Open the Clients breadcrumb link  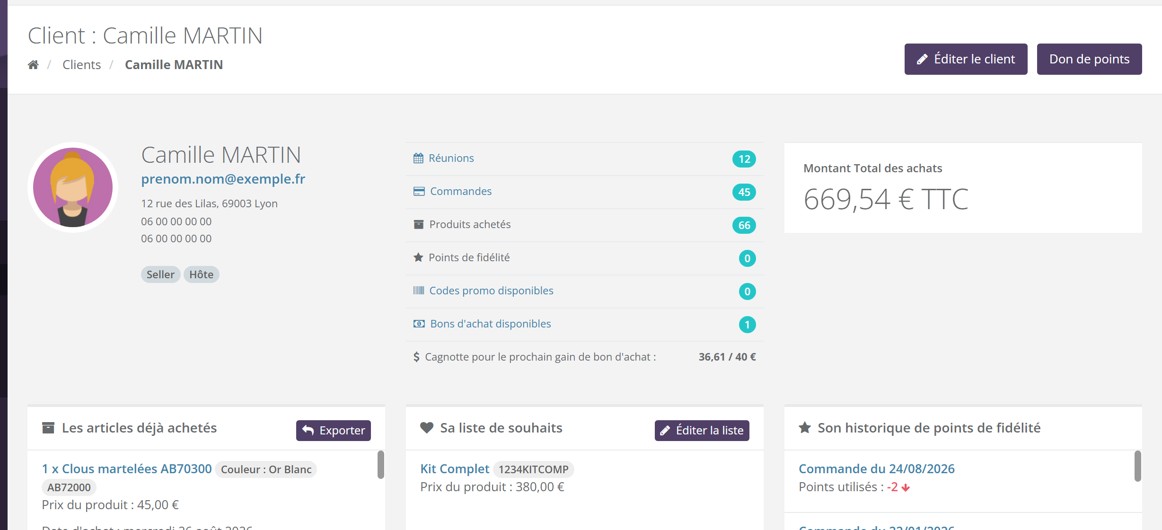tap(81, 65)
